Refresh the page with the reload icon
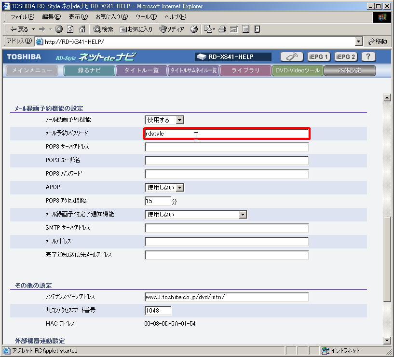Viewport: 394px width, 357px height. [70, 29]
